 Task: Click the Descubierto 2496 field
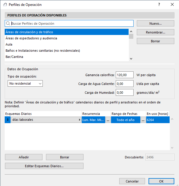click(x=160, y=157)
